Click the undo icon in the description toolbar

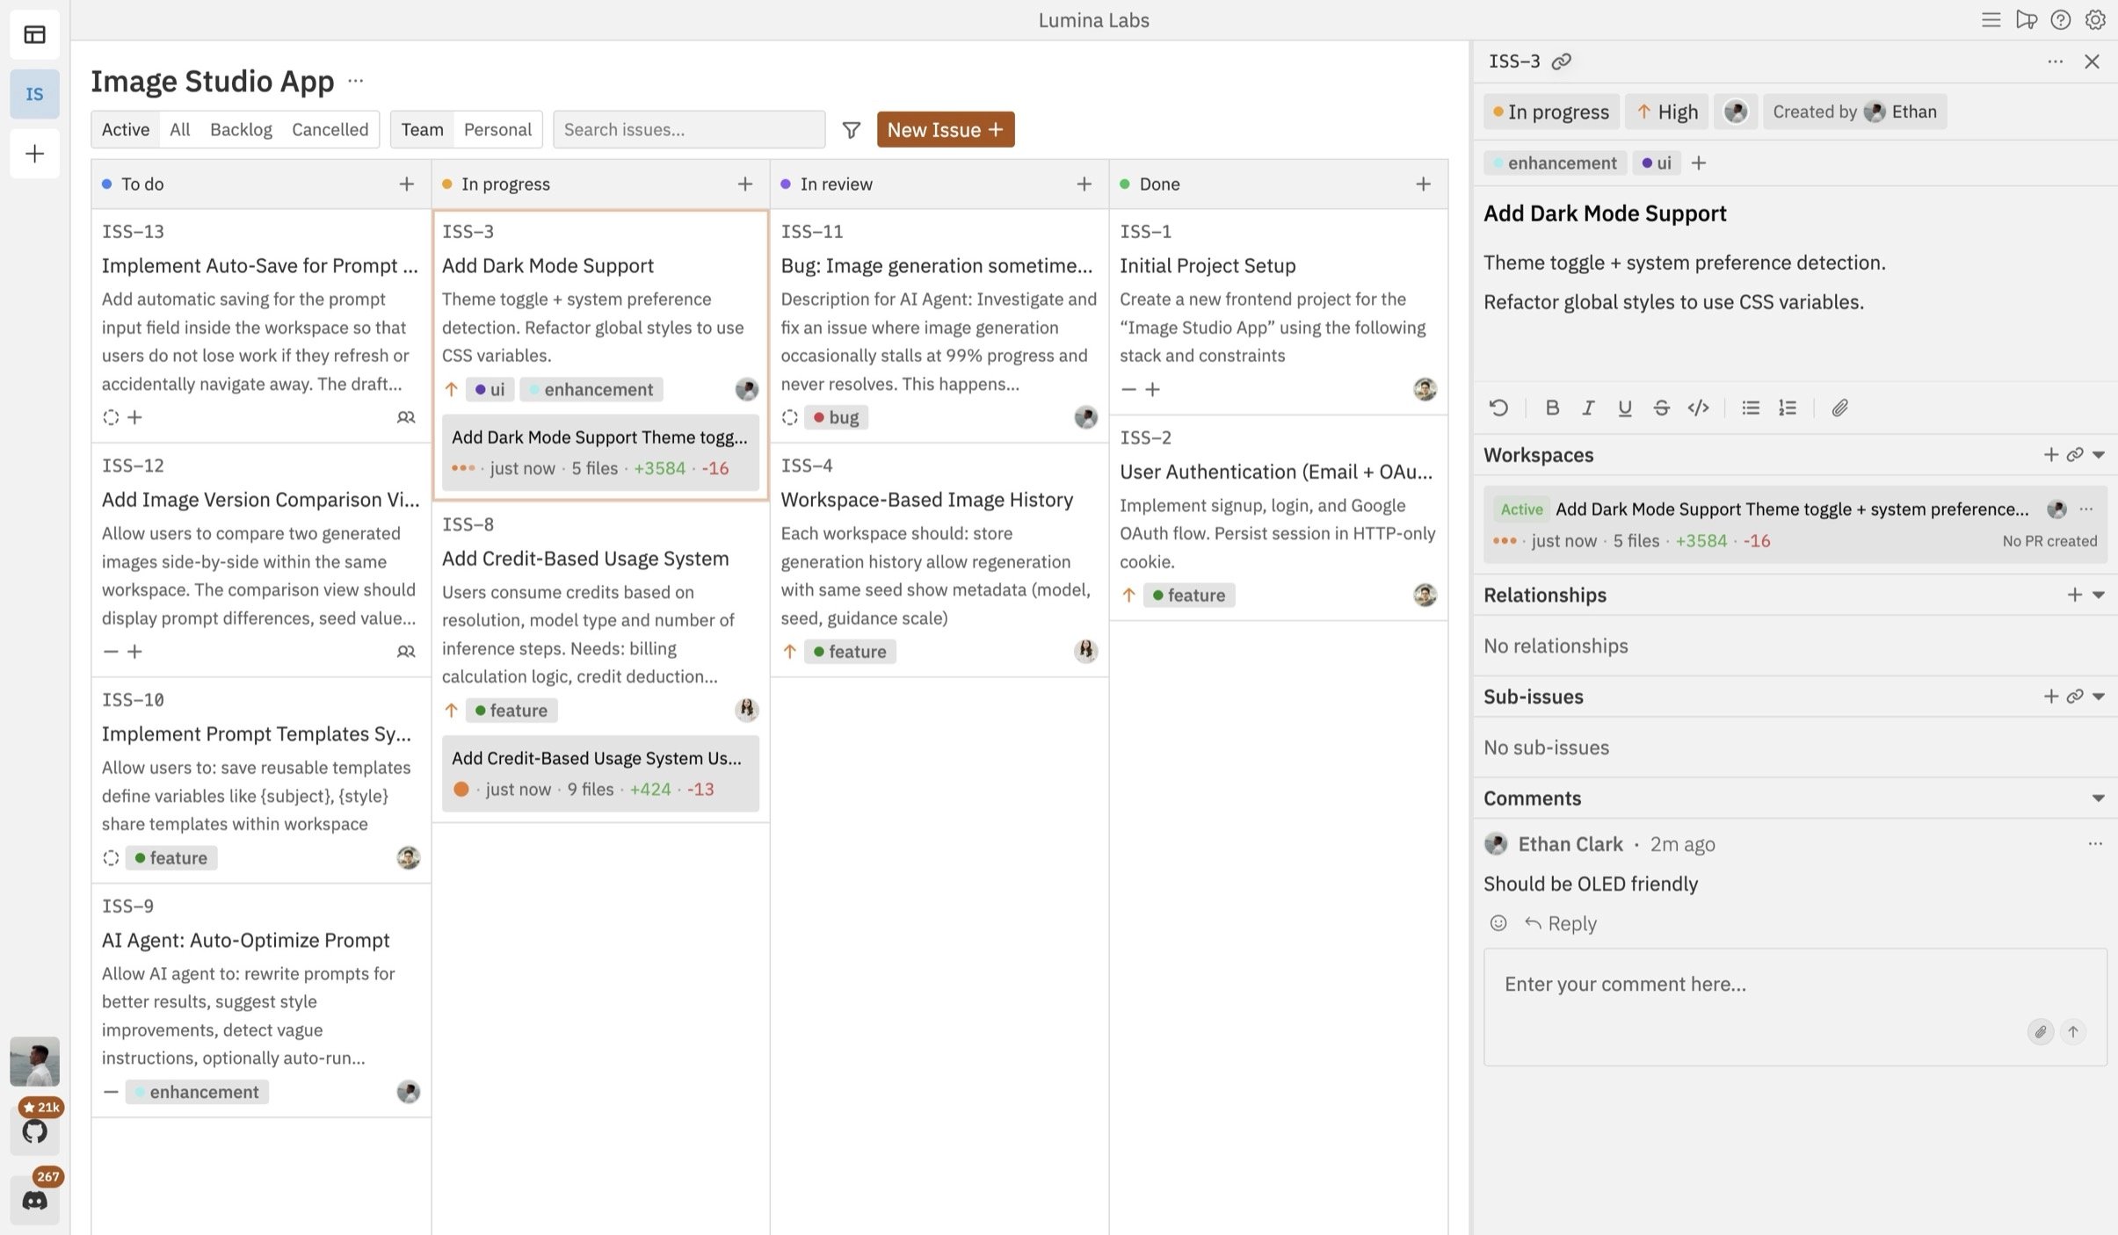tap(1498, 407)
